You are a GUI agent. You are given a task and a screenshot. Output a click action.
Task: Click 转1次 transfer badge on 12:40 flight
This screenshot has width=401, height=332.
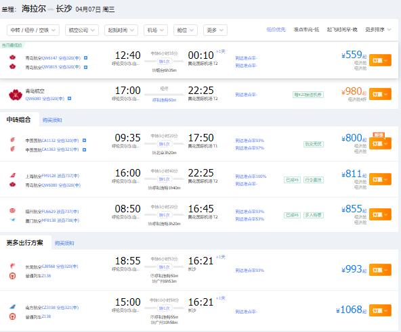click(165, 62)
